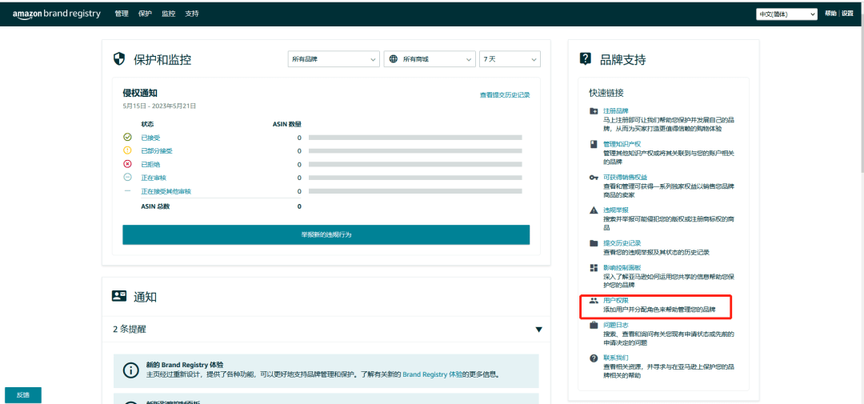Click the key icon for 可获得销售权益
The height and width of the screenshot is (404, 864).
(x=594, y=177)
